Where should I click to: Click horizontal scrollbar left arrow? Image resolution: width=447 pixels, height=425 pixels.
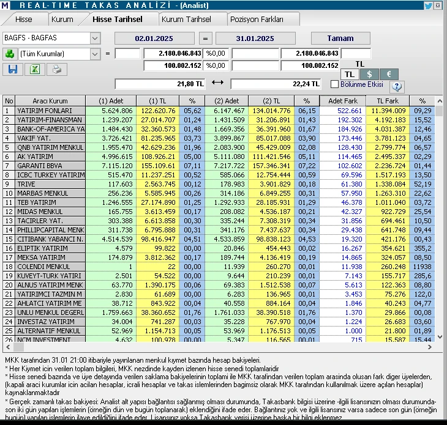(x=8, y=347)
